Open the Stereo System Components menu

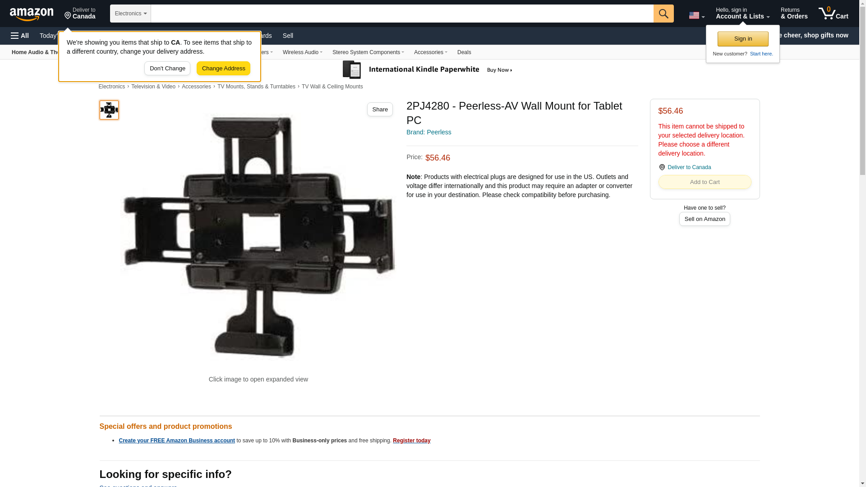tap(368, 52)
